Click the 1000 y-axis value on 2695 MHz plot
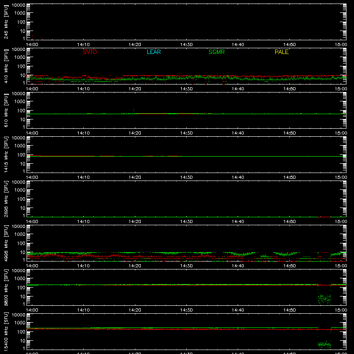354x354 pixels. (20, 190)
